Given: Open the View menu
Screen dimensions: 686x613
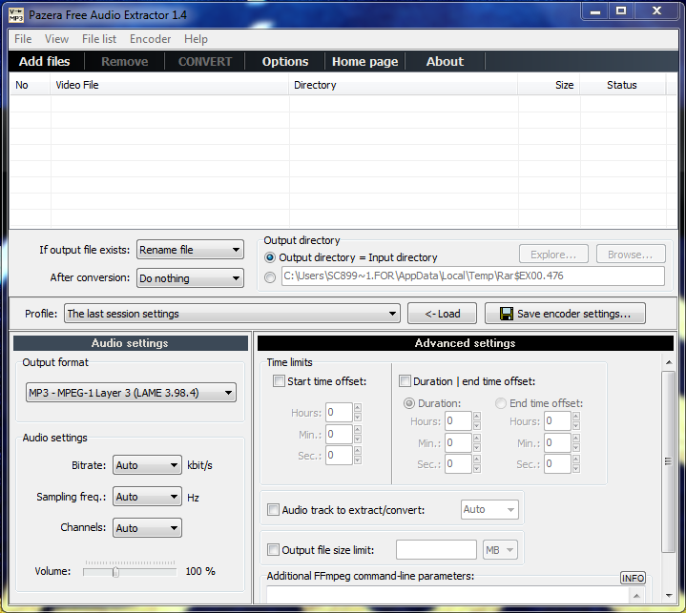Looking at the screenshot, I should (x=56, y=39).
